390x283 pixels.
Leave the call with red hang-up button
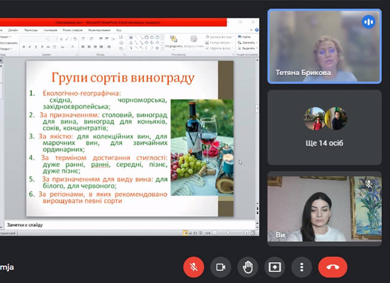(x=333, y=267)
